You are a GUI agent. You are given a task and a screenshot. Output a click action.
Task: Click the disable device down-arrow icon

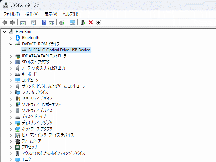(x=99, y=22)
